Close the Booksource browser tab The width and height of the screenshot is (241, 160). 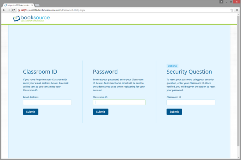click(32, 5)
